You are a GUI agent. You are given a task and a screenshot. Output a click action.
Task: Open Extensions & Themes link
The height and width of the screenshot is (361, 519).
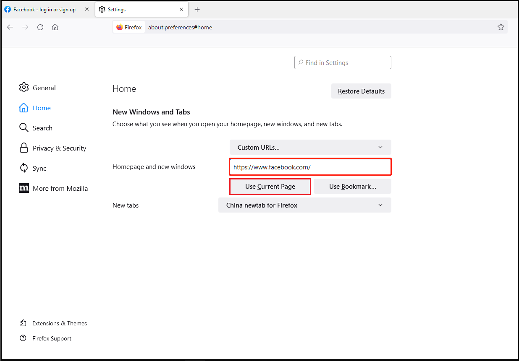click(53, 323)
